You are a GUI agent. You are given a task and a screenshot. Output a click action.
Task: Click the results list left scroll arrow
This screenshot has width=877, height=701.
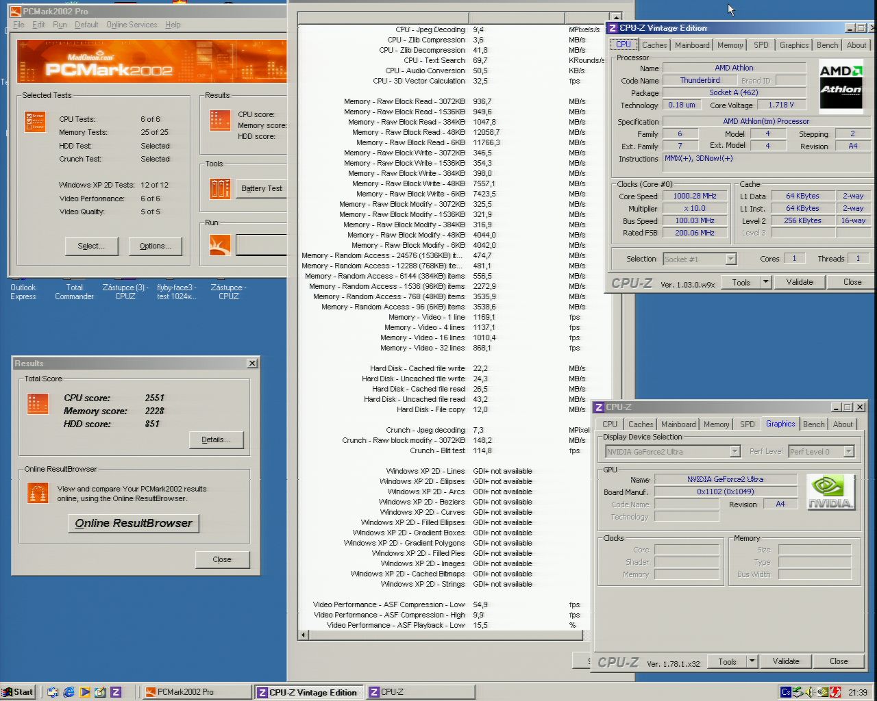[x=304, y=635]
